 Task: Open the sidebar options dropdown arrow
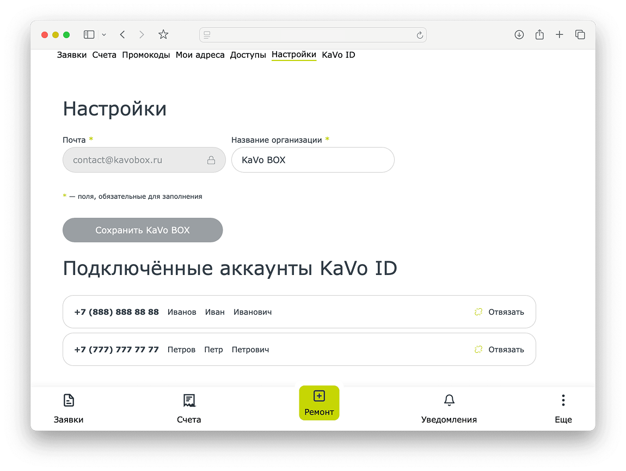point(104,35)
